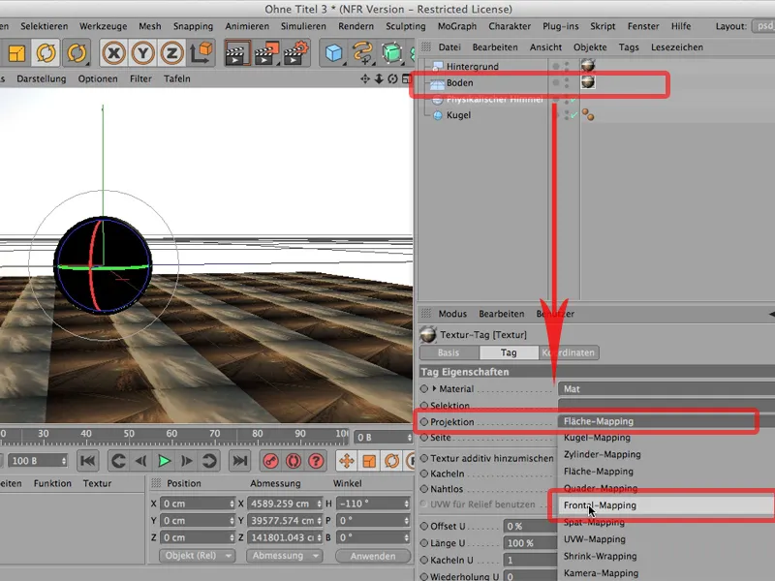775x581 pixels.
Task: Toggle scale keying icon beside timeline
Action: 369,461
